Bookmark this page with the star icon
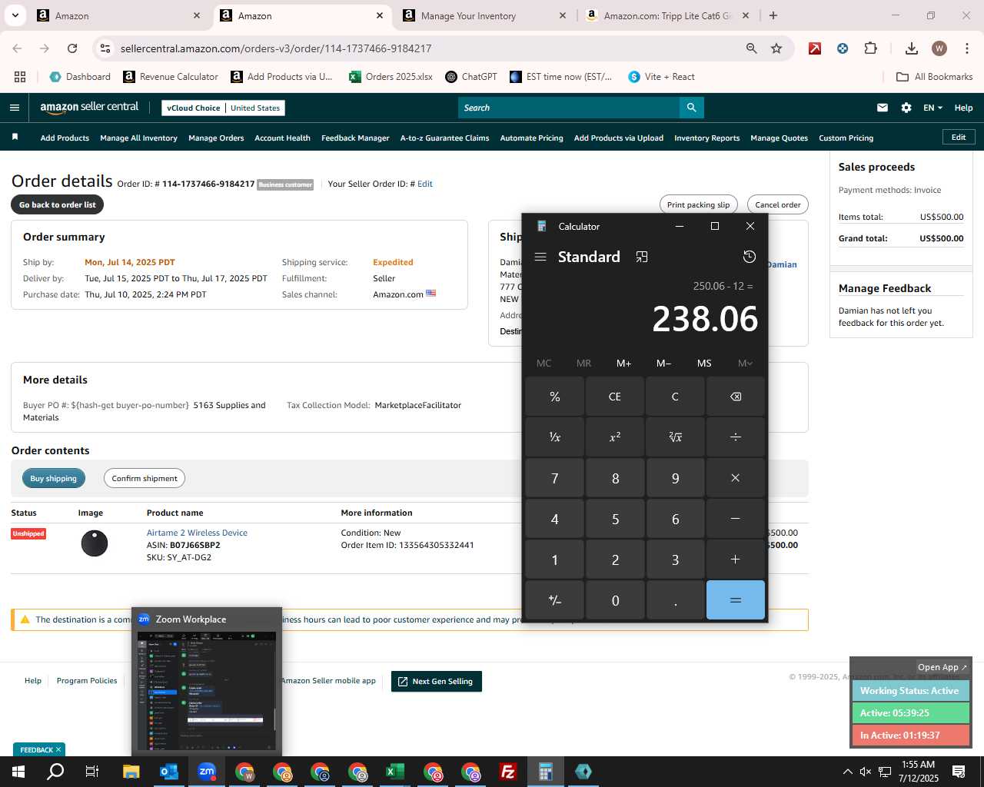Viewport: 984px width, 787px height. click(x=776, y=48)
